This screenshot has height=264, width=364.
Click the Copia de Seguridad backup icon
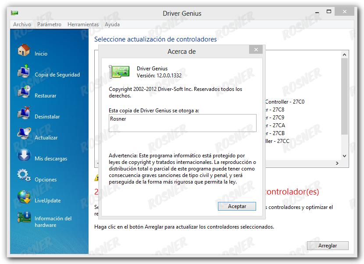pos(24,71)
